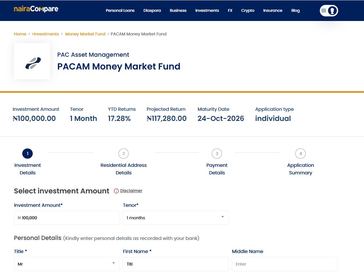Click the ₦117,280.00 Projected Return value
Screen dimensions: 364x275
click(x=166, y=119)
